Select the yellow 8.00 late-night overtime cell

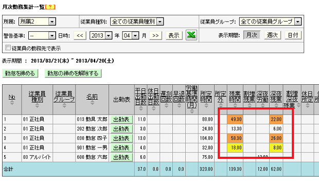click(276, 148)
